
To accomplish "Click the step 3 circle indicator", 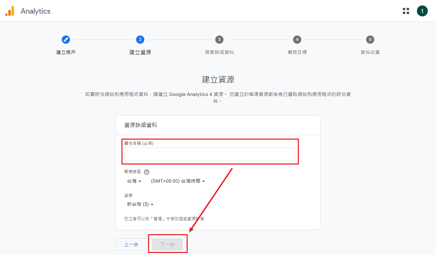I will pyautogui.click(x=219, y=39).
